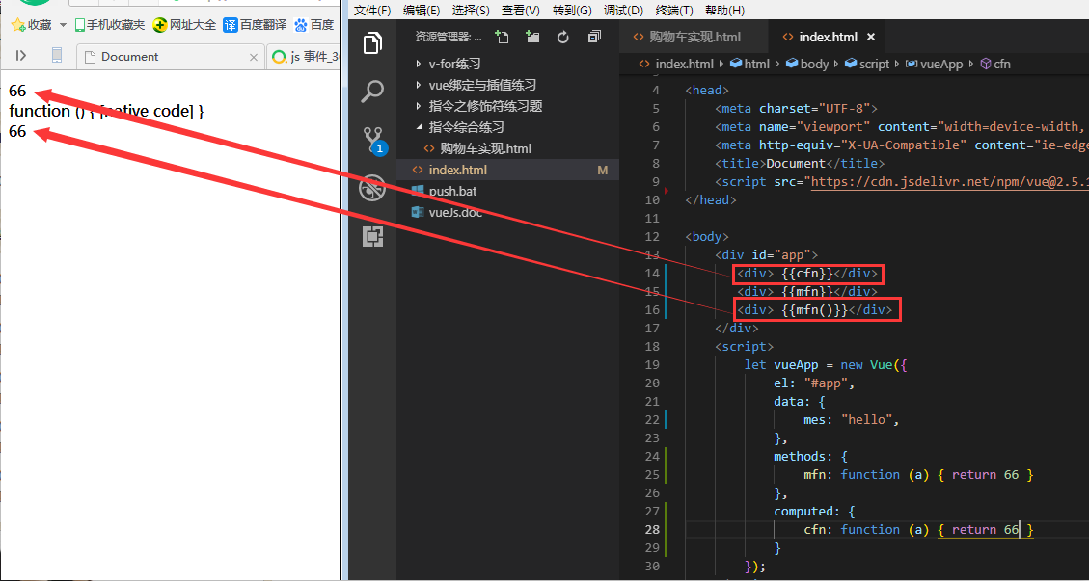The image size is (1089, 581).
Task: Click the browser mobile device icon
Action: (58, 56)
